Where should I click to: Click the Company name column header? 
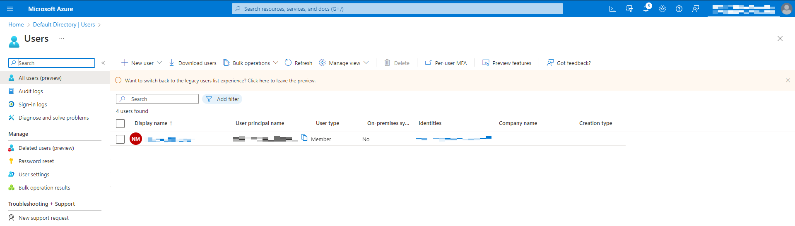(x=518, y=123)
